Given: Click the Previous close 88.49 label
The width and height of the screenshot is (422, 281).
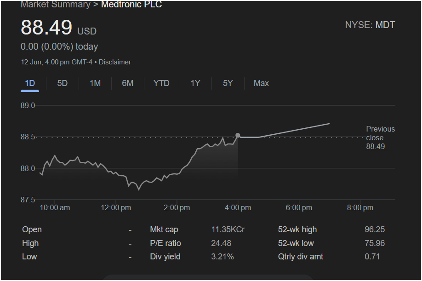Looking at the screenshot, I should click(380, 138).
